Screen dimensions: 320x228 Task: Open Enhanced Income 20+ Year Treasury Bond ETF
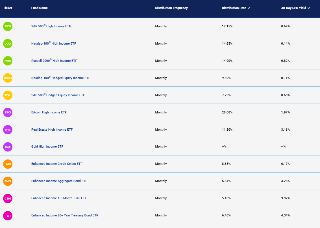[65, 215]
